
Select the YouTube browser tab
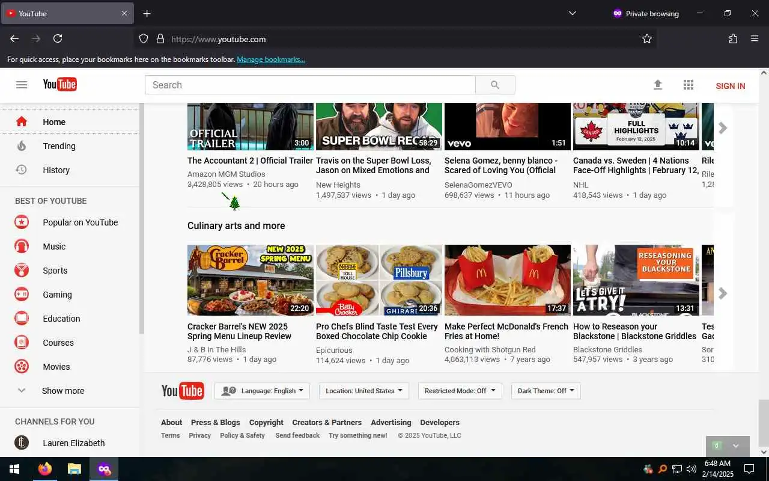click(67, 13)
